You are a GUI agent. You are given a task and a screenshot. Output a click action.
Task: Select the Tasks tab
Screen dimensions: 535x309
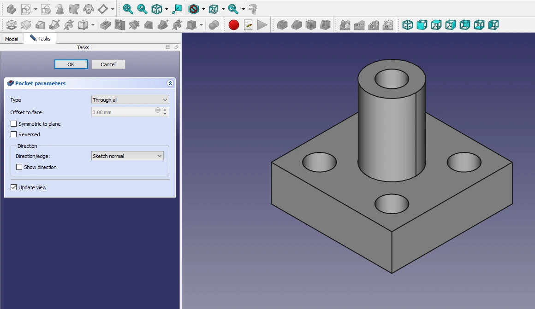40,39
